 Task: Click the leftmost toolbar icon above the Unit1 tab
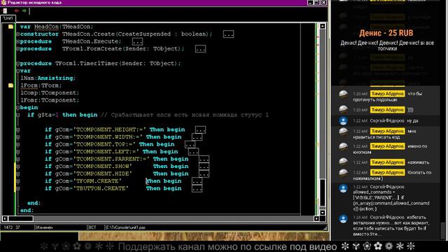5,11
